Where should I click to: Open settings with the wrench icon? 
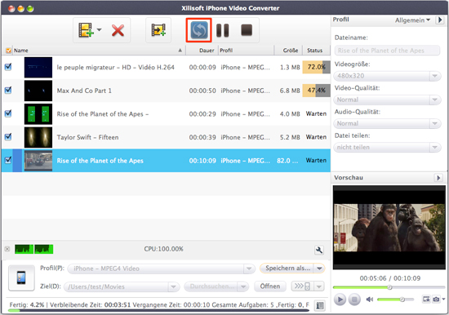319,250
